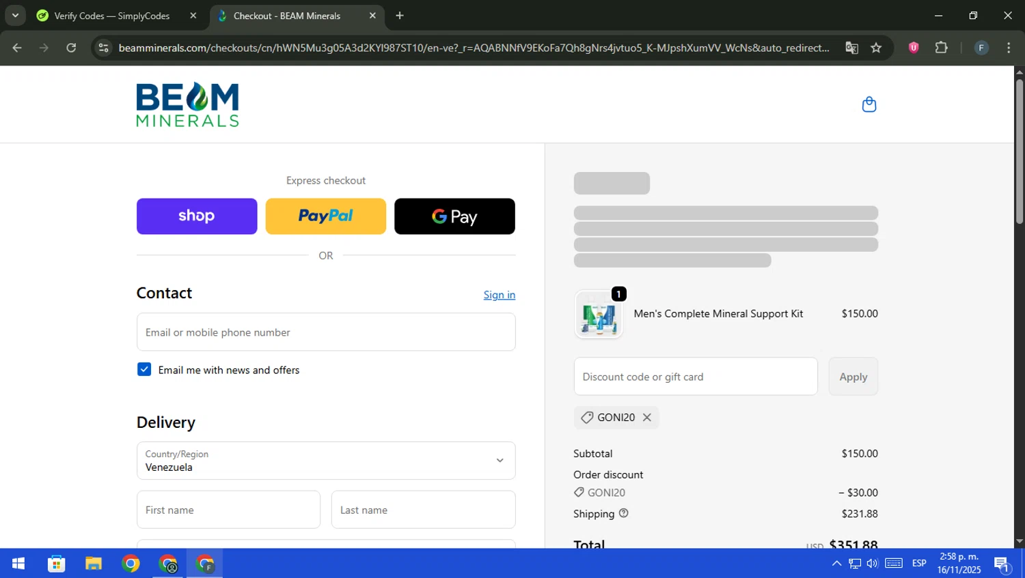Choose PayPal express checkout
Viewport: 1025px width, 578px height.
(x=325, y=216)
